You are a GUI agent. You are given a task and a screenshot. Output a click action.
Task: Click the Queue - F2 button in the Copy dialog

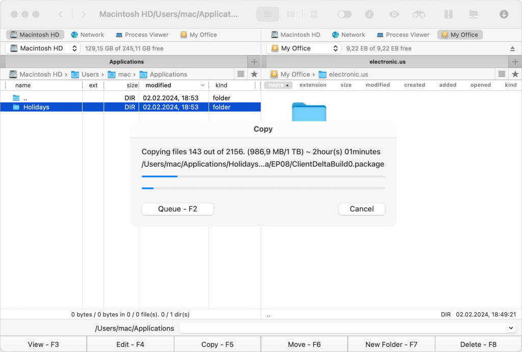click(x=177, y=209)
